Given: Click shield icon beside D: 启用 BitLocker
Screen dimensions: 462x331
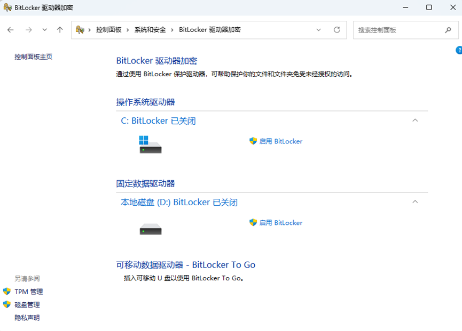Looking at the screenshot, I should [253, 222].
